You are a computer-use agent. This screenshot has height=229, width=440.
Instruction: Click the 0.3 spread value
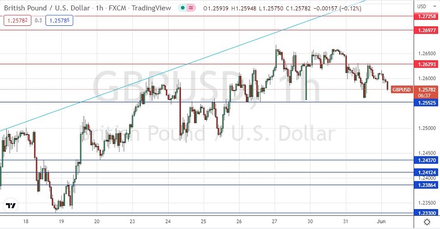pos(38,20)
